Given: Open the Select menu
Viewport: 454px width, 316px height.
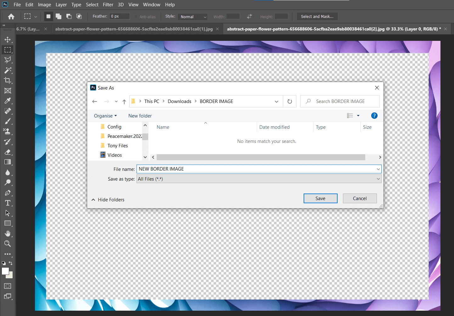Looking at the screenshot, I should pos(92,4).
